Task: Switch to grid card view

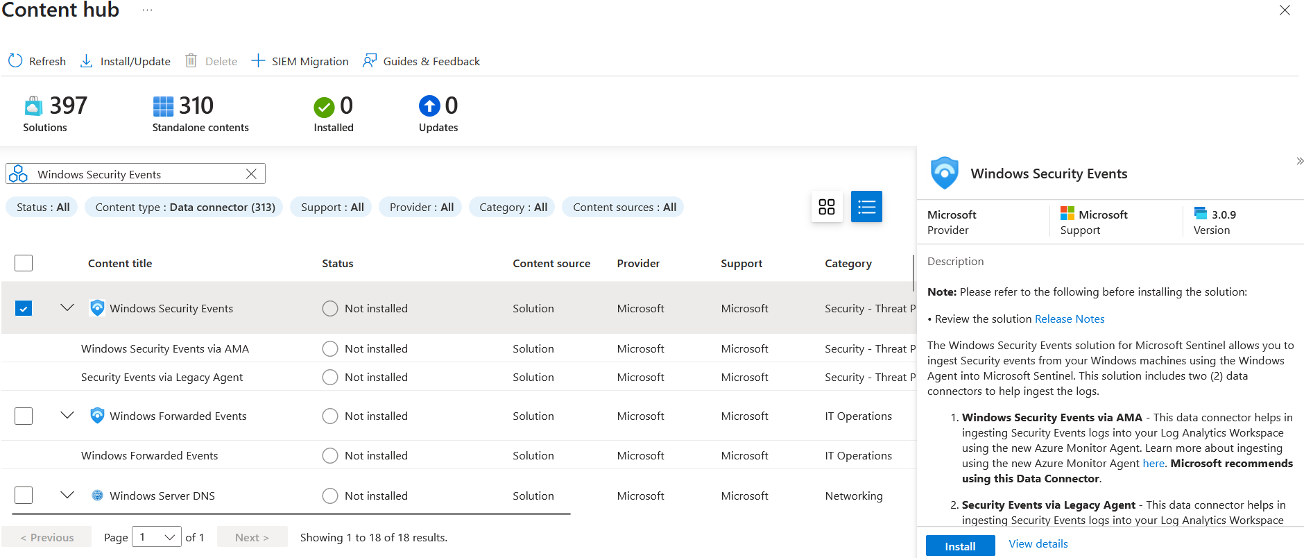Action: [827, 207]
